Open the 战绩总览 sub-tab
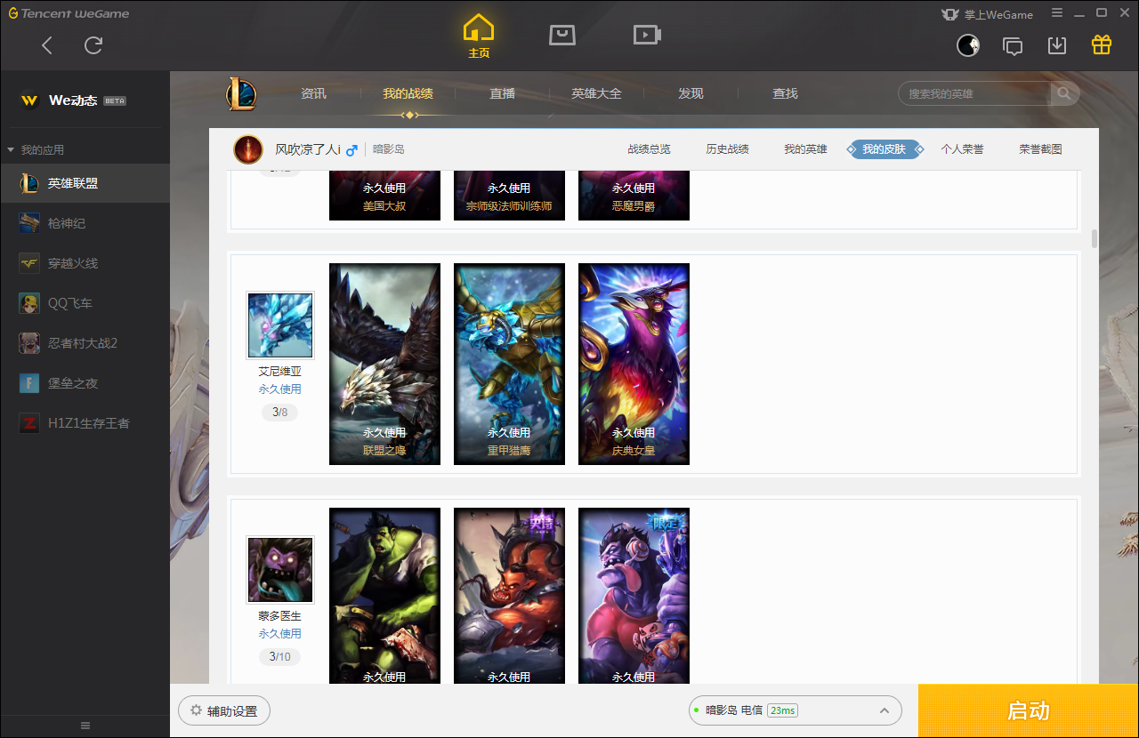The height and width of the screenshot is (738, 1139). coord(649,149)
